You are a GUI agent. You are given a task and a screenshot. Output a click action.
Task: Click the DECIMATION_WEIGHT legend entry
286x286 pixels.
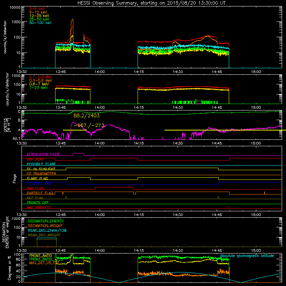click(x=45, y=226)
